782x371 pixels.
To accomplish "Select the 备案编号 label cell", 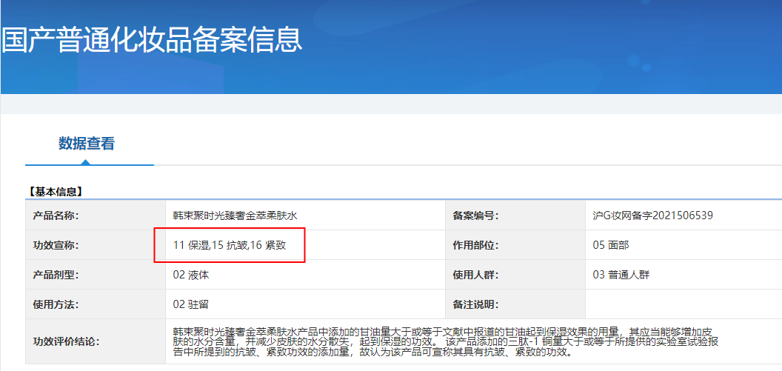I will [475, 215].
